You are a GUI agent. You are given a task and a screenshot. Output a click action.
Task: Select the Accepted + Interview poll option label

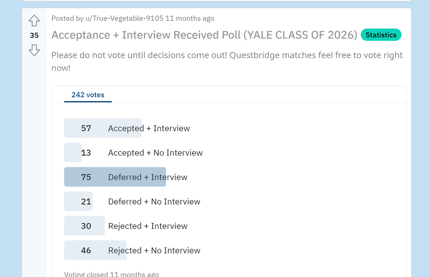[x=149, y=129]
